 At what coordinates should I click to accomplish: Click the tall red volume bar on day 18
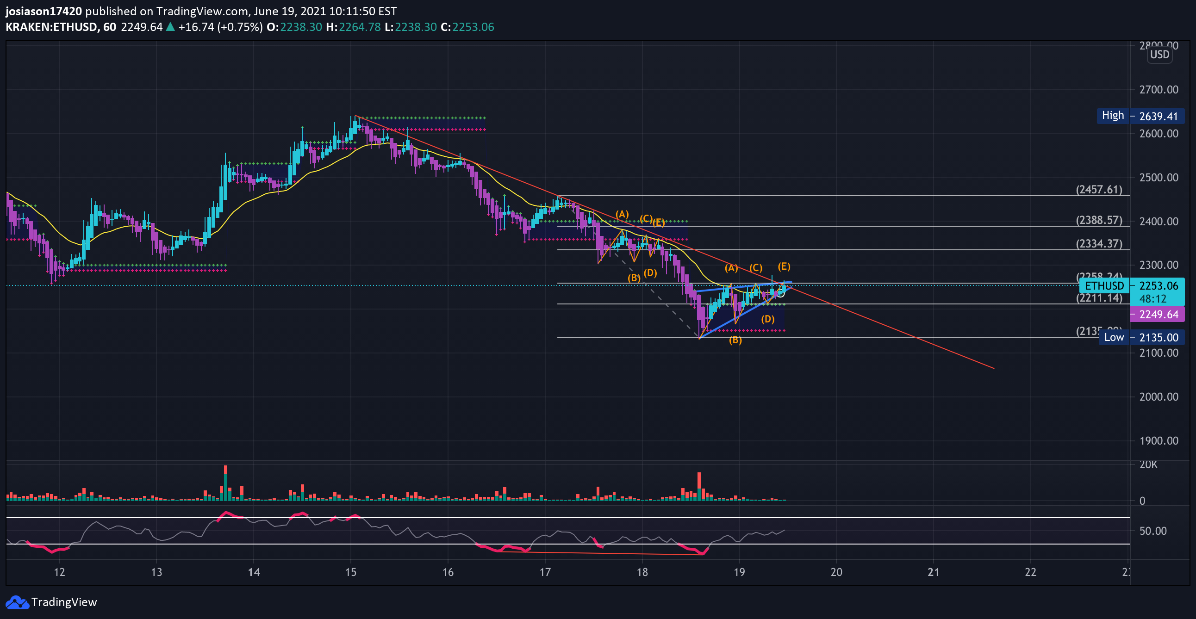699,487
